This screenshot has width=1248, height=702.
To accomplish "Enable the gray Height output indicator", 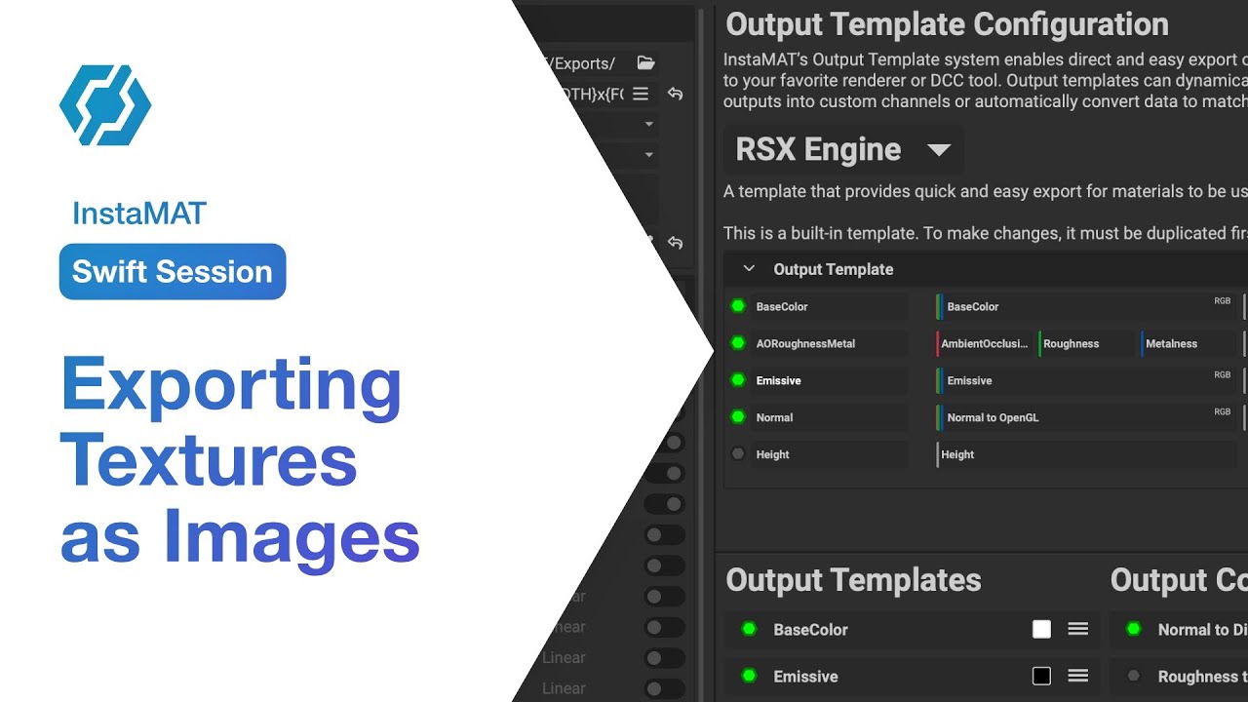I will [738, 454].
